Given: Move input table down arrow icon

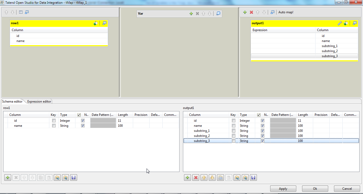Looking at the screenshot, I should pos(12,12).
